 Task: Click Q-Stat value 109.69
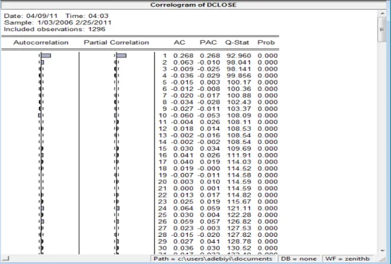coord(239,148)
